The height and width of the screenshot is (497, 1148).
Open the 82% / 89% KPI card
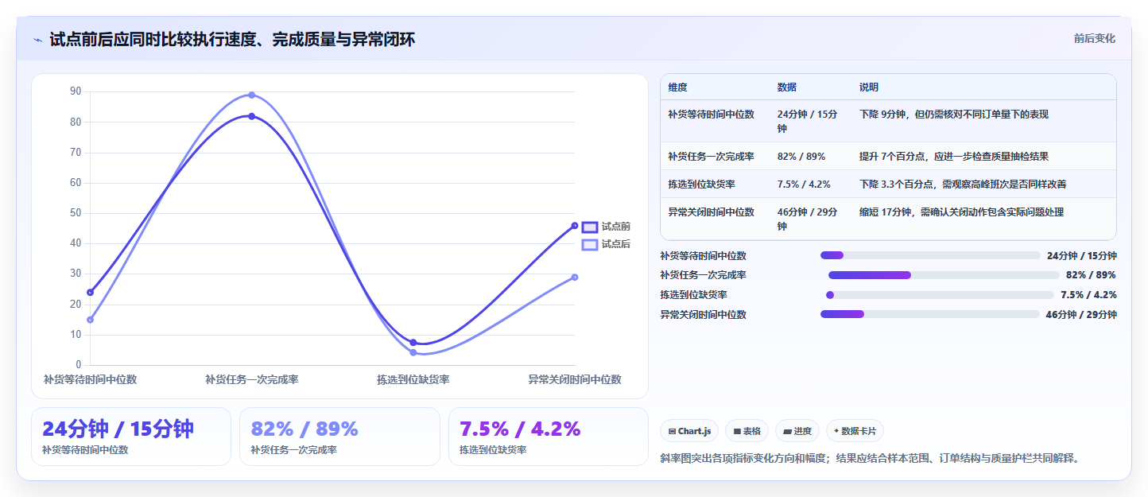(339, 437)
